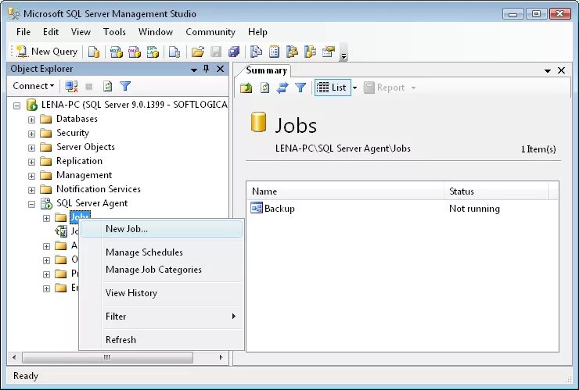
Task: Switch to the Summary tab
Action: click(266, 70)
